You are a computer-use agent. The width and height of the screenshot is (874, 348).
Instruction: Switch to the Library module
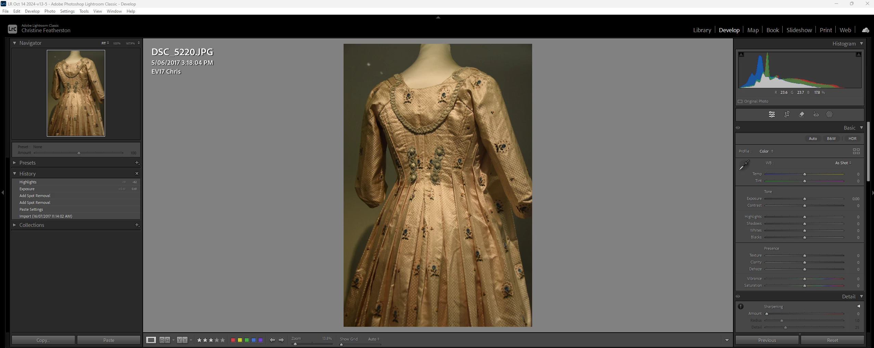click(702, 30)
